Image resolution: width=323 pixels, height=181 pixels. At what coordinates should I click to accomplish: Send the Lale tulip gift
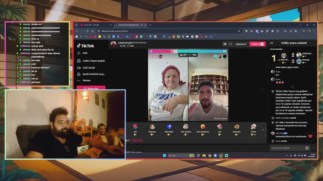tap(220, 129)
